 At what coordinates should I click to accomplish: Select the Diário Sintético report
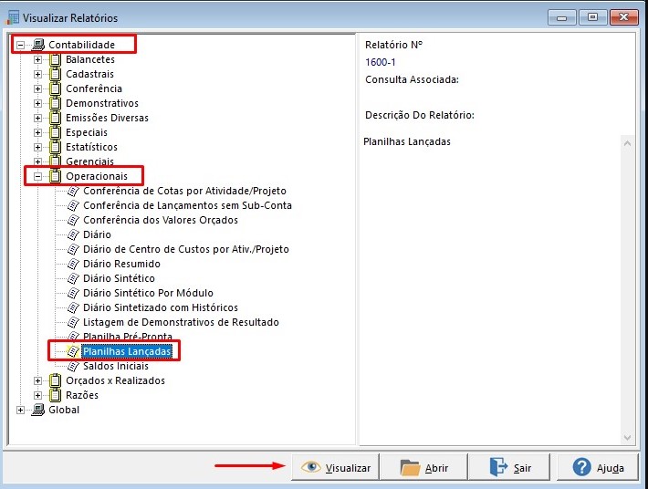tap(119, 278)
